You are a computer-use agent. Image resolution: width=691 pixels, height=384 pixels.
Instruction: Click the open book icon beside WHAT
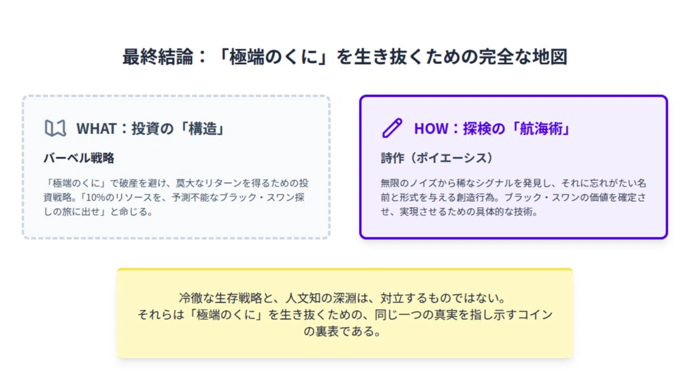coord(55,128)
